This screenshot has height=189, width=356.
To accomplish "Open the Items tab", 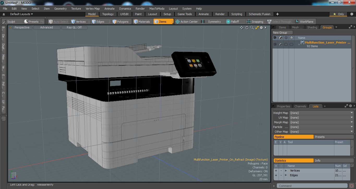I will pos(282,27).
